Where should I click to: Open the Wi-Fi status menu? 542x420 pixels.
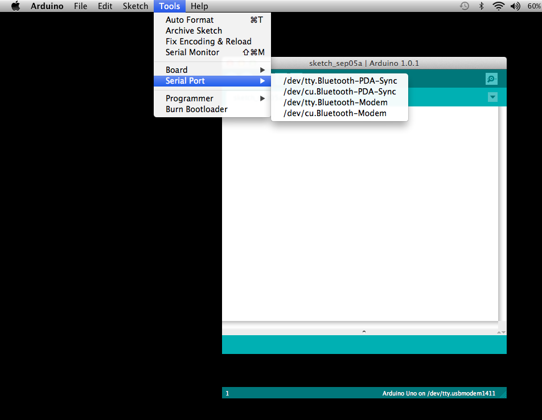click(x=499, y=6)
